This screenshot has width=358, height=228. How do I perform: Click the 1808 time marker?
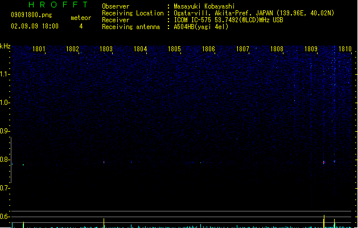tap(277, 49)
